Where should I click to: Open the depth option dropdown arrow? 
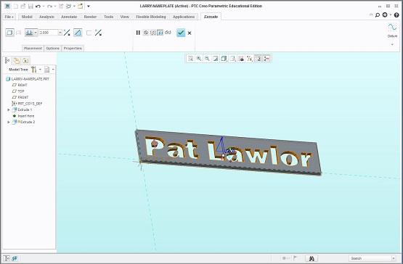click(x=36, y=33)
